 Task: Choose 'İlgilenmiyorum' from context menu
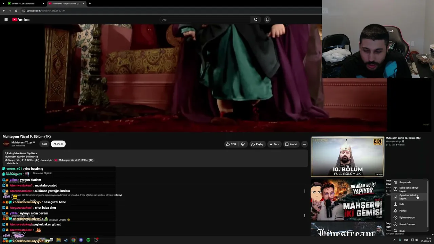[409, 218]
